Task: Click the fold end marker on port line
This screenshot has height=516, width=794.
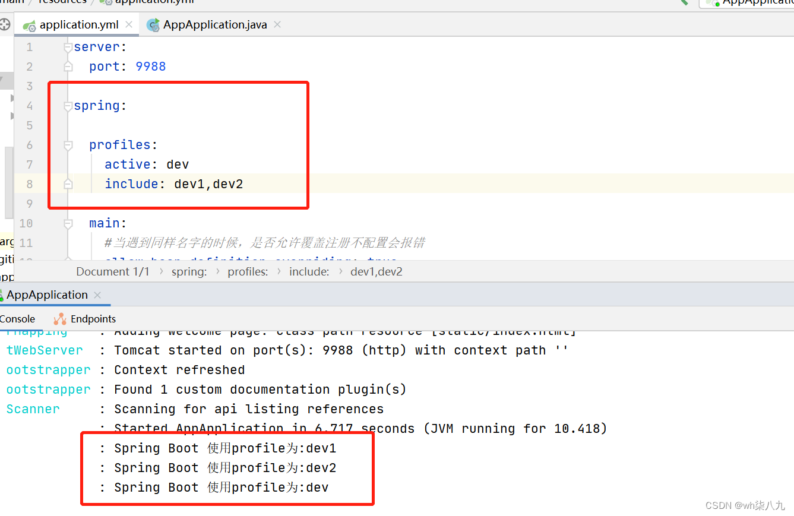Action: 68,67
